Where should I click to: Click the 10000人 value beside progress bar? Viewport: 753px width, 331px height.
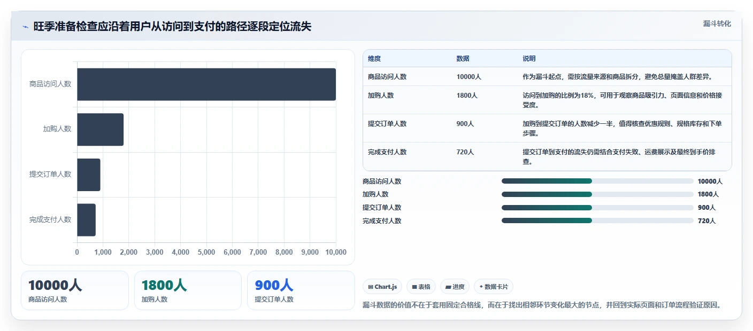pos(710,182)
